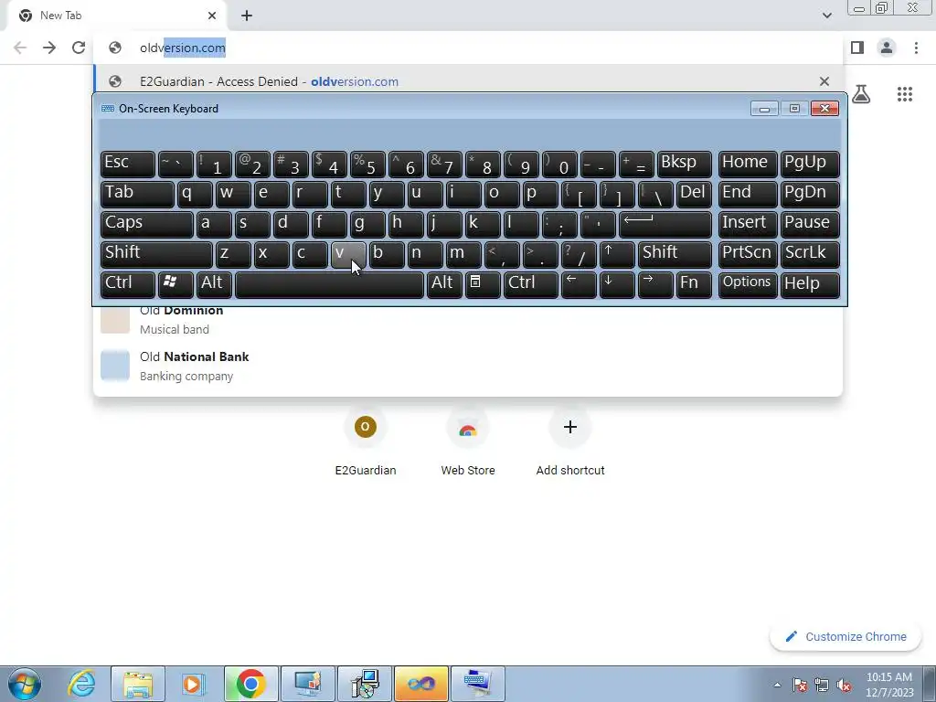Tap the Esc key on the On-Screen Keyboard
The image size is (936, 702).
coord(128,164)
